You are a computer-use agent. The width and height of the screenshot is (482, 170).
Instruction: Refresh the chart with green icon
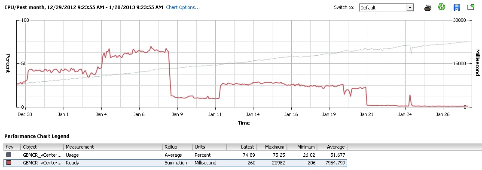[x=442, y=7]
